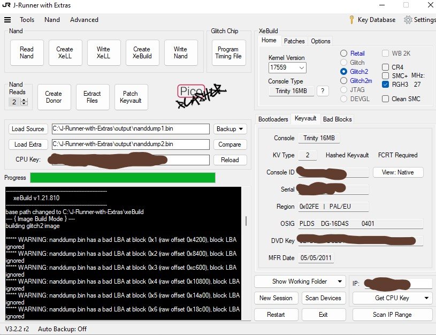
Task: Click the Nand Reads stepper arrows
Action: point(24,102)
